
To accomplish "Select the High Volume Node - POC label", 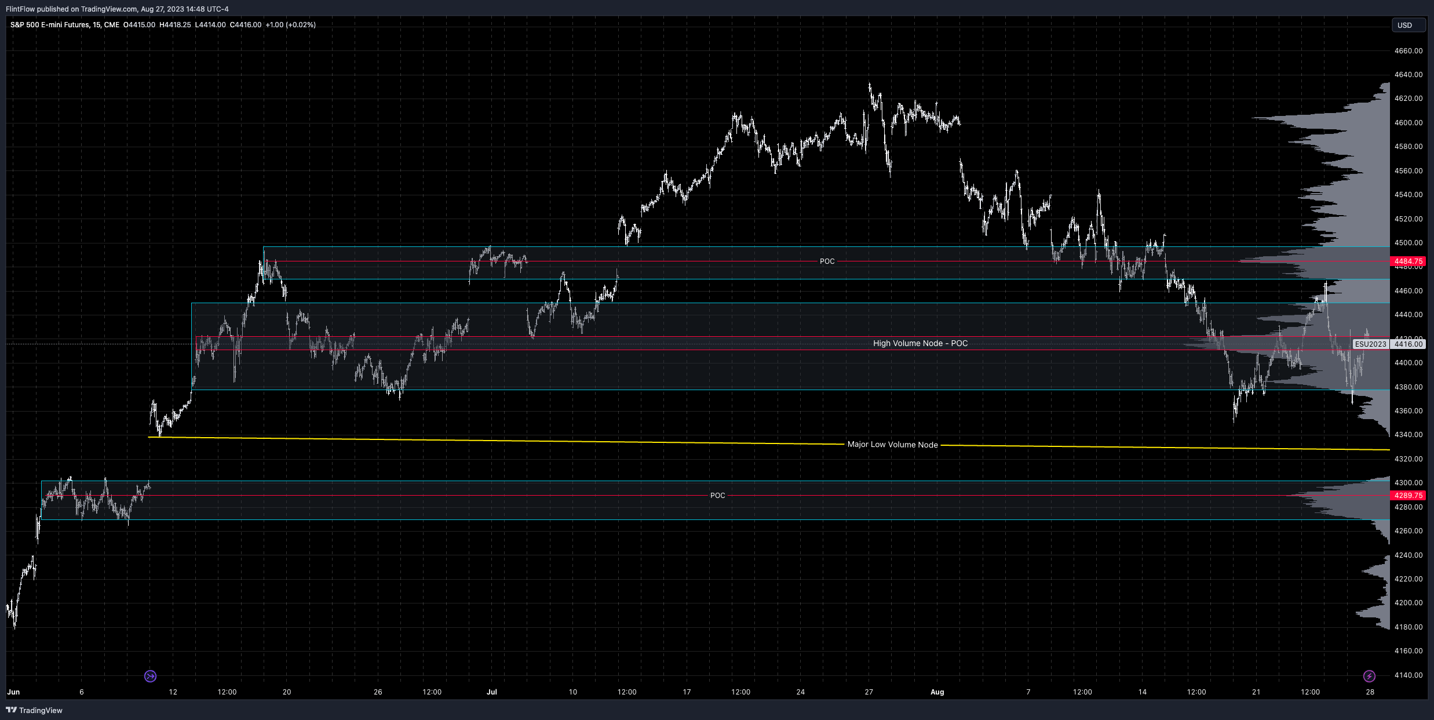I will tap(920, 343).
